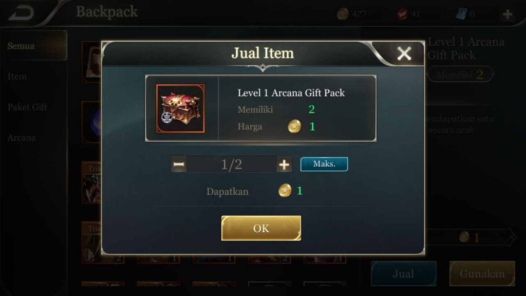Screen dimensions: 526x296
Task: Tap the quantity field showing 1/2
Action: pyautogui.click(x=232, y=164)
